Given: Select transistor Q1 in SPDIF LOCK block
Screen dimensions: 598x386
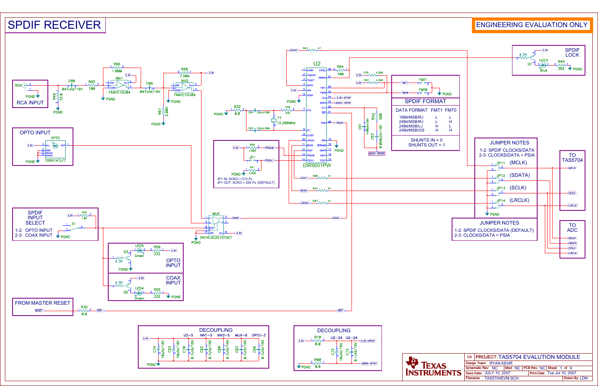Looking at the screenshot, I should (533, 58).
